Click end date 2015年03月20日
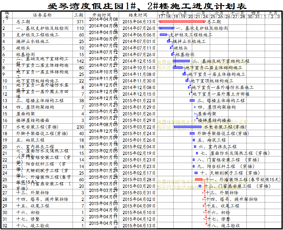Viewport: 283px width, 230px height. 139,186
